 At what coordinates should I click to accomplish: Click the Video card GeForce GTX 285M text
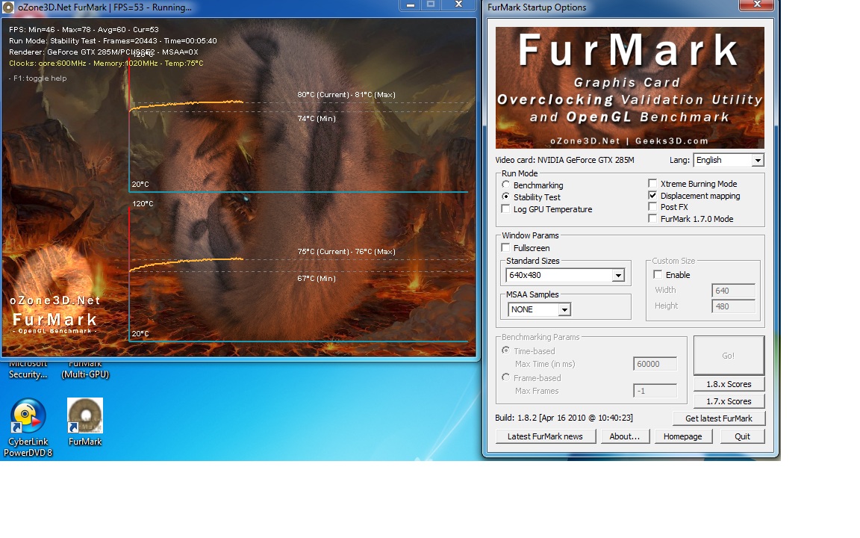pyautogui.click(x=564, y=160)
